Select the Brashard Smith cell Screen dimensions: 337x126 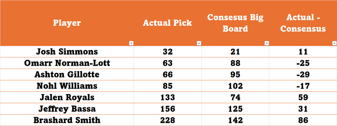(x=67, y=120)
